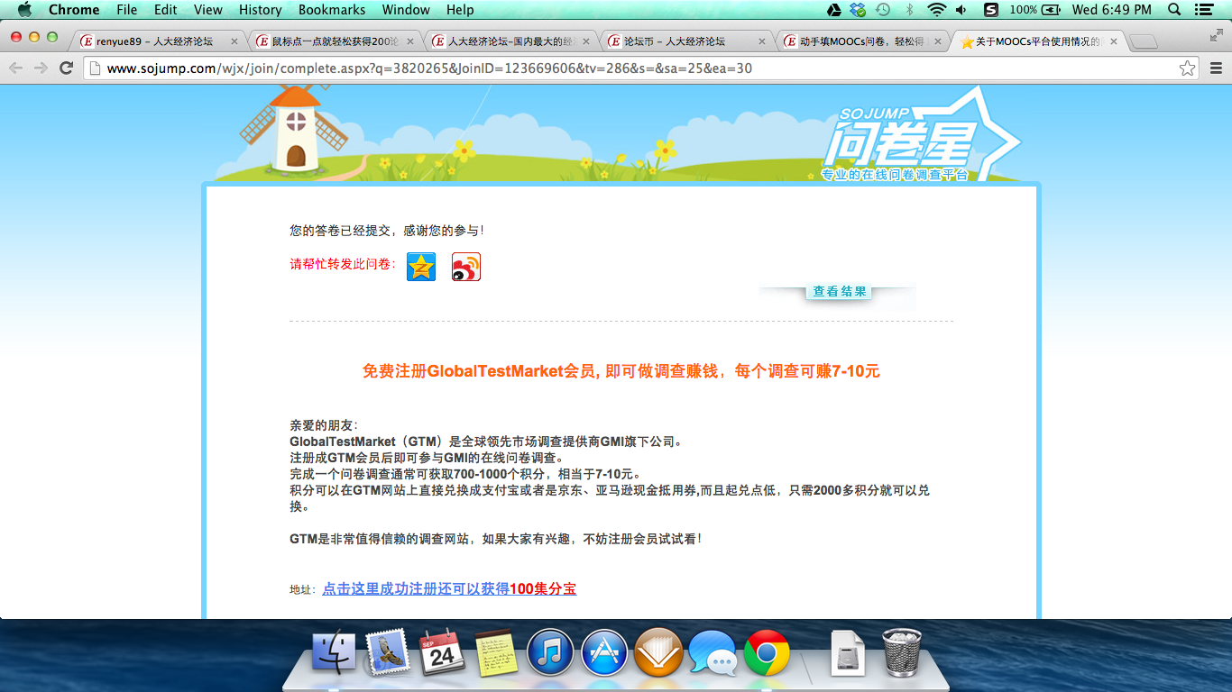Switch to the 人大经济论坛-国内最大的经 tab

click(510, 41)
